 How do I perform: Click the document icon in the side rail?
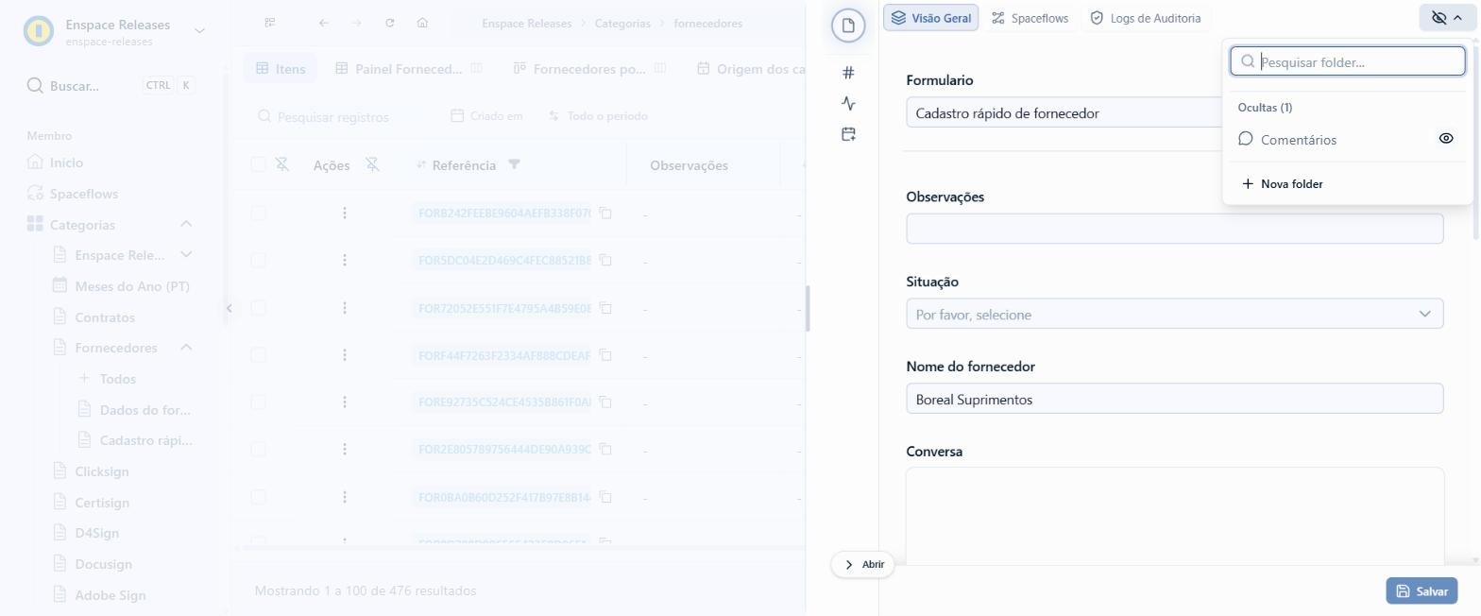pos(848,26)
